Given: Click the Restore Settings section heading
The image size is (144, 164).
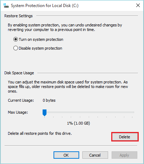Looking at the screenshot, I should [x=18, y=16].
